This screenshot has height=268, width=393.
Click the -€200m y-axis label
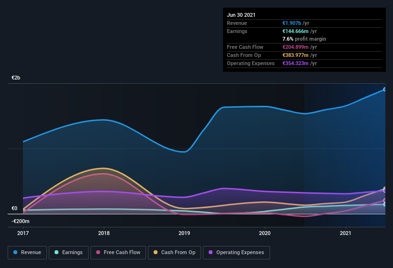pyautogui.click(x=20, y=221)
